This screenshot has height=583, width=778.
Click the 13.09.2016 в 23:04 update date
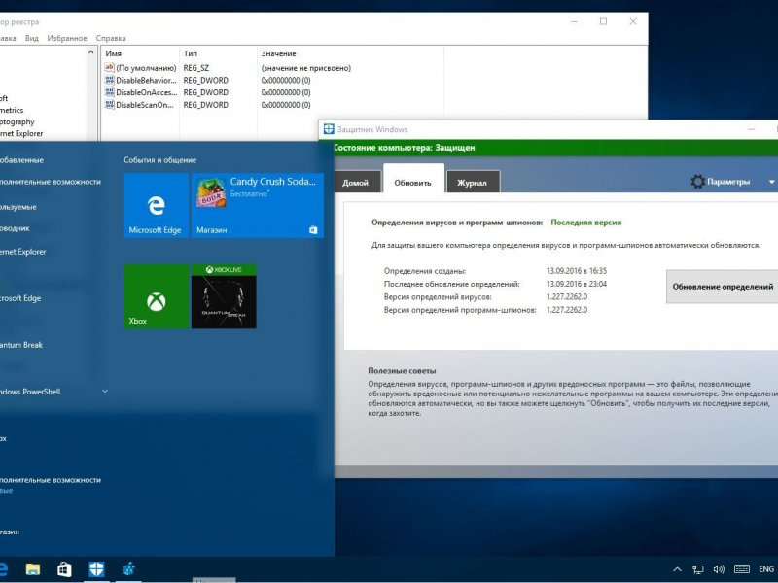pos(576,284)
